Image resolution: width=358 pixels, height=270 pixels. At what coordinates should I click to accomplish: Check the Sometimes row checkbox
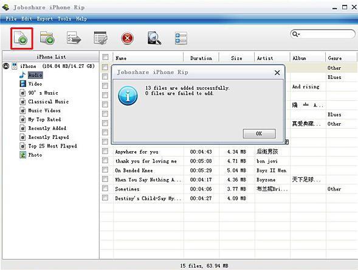pos(105,188)
